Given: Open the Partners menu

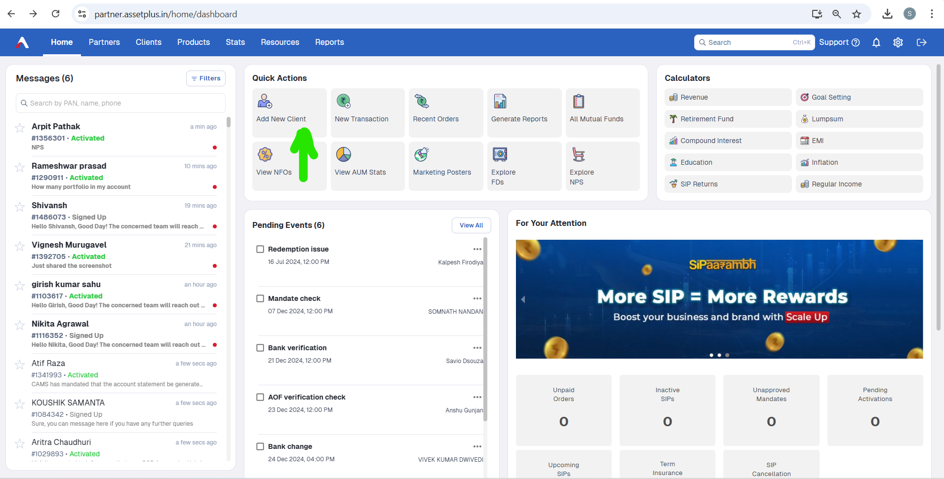Looking at the screenshot, I should tap(104, 42).
